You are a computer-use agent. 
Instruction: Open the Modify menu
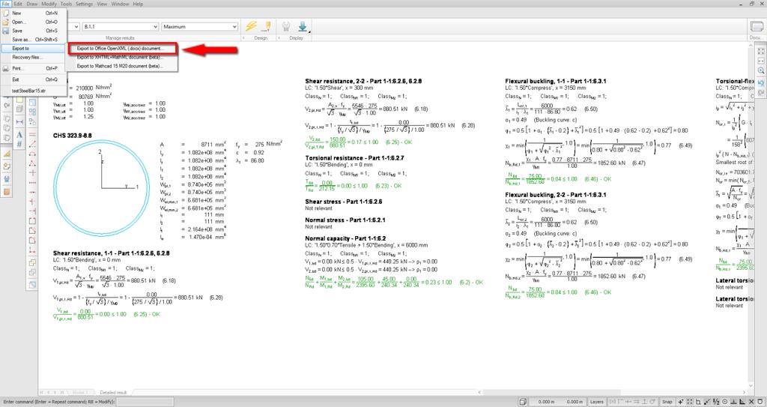tap(49, 4)
